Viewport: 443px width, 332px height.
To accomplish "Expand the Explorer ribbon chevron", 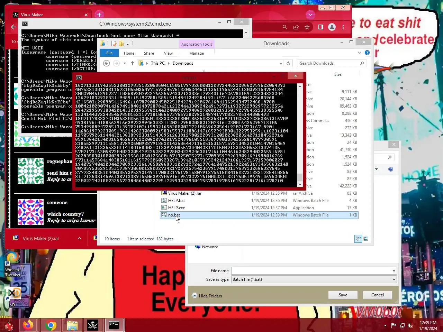I will [x=359, y=53].
